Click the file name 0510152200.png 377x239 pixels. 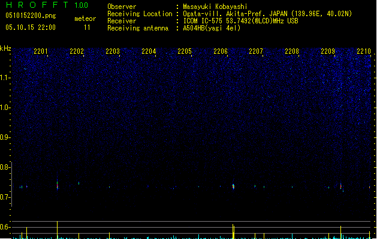click(x=31, y=16)
